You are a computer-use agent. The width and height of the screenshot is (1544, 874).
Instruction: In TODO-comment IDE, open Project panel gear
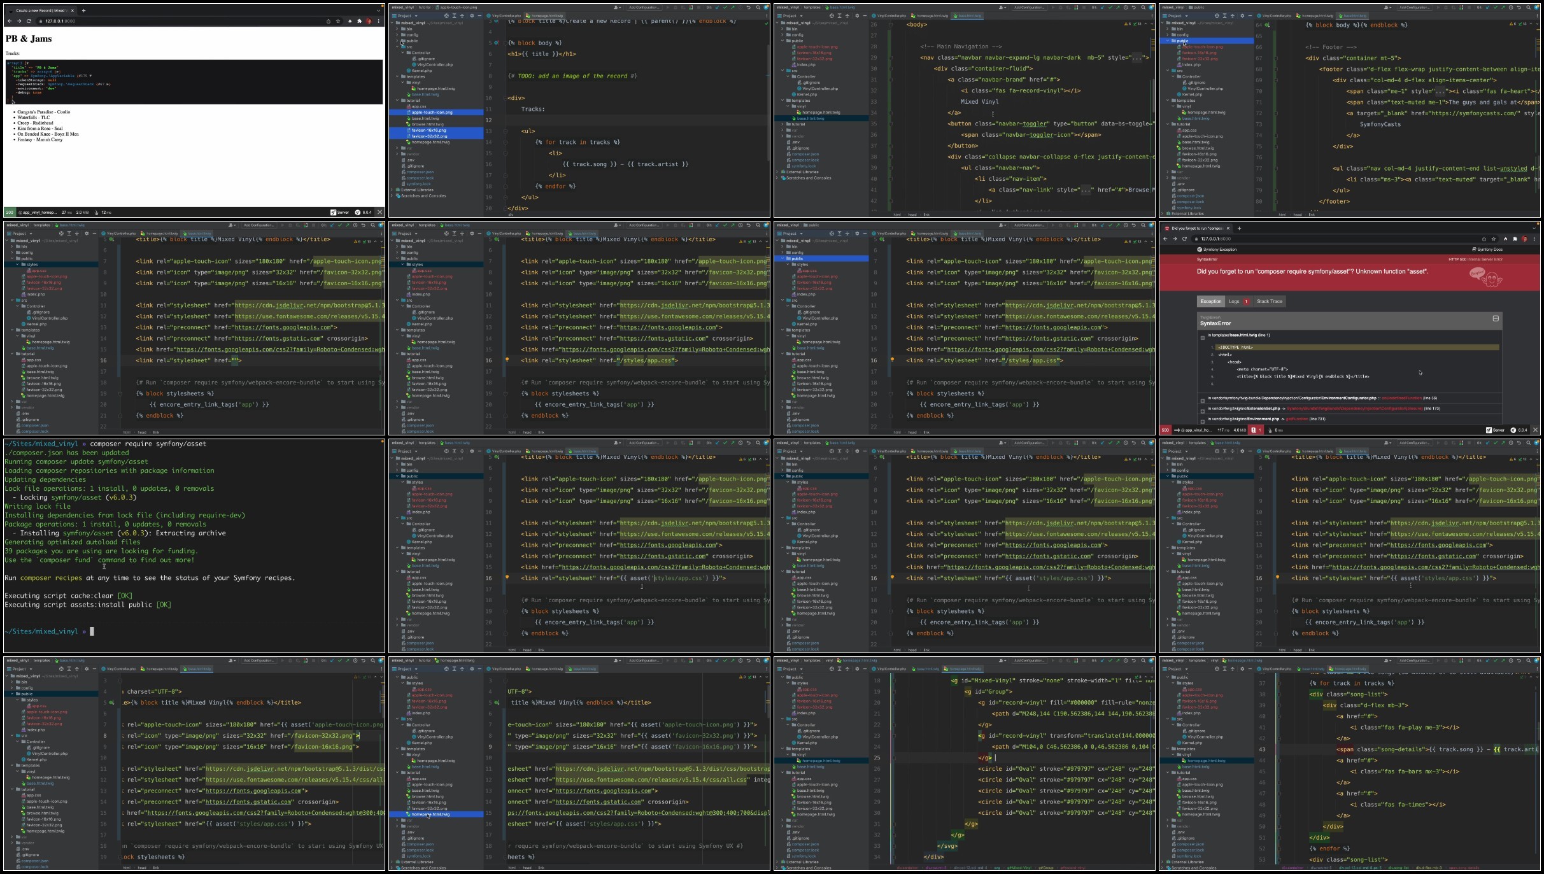(472, 16)
